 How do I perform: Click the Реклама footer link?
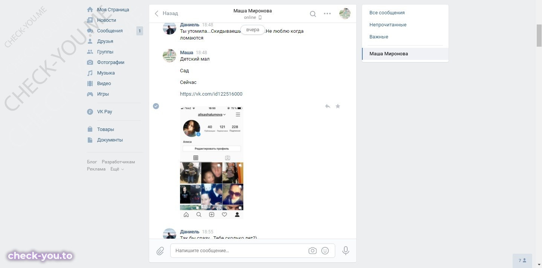(96, 169)
